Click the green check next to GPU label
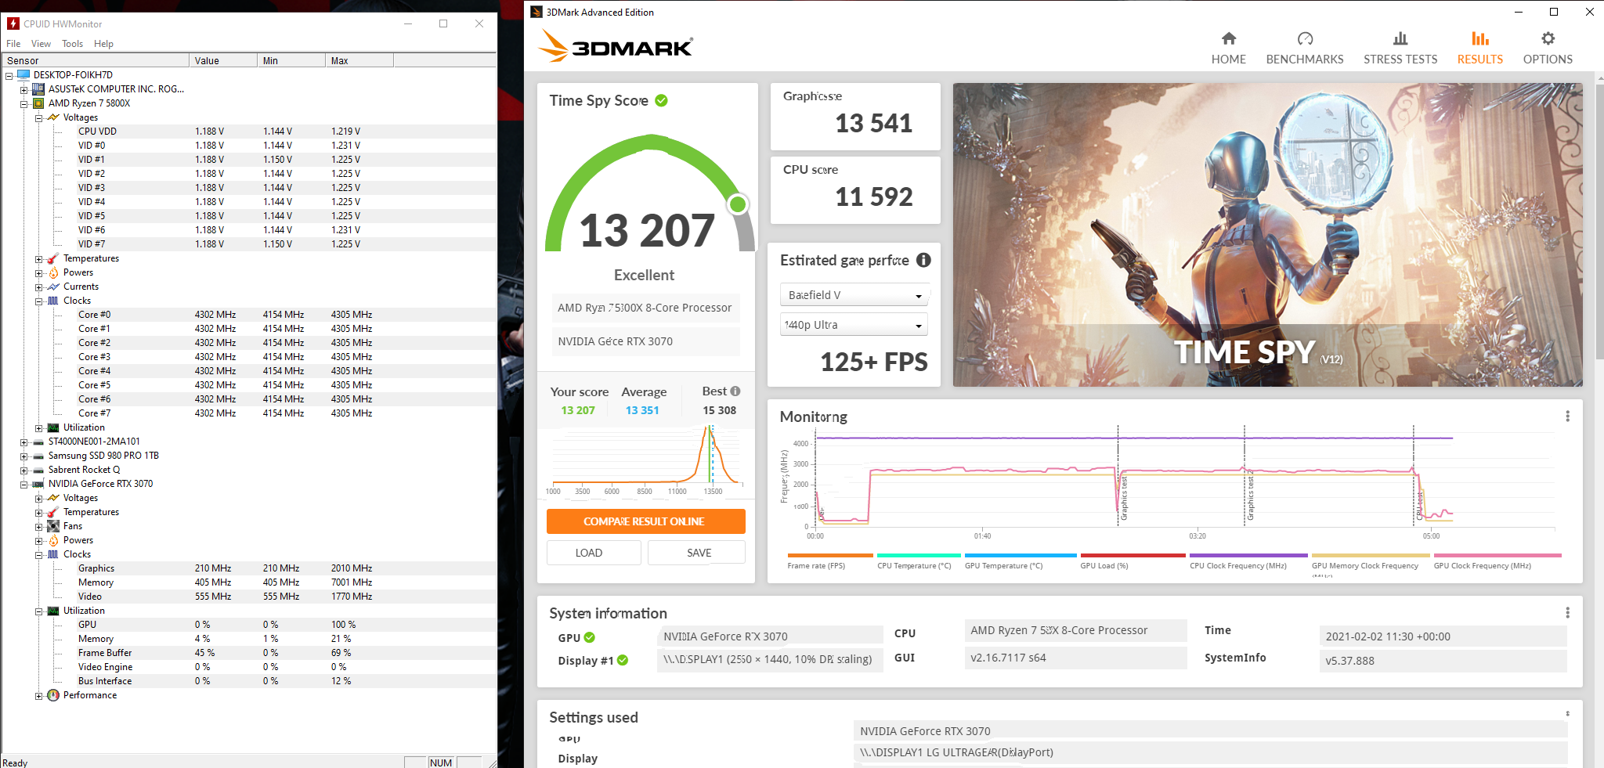This screenshot has width=1604, height=768. pyautogui.click(x=590, y=637)
